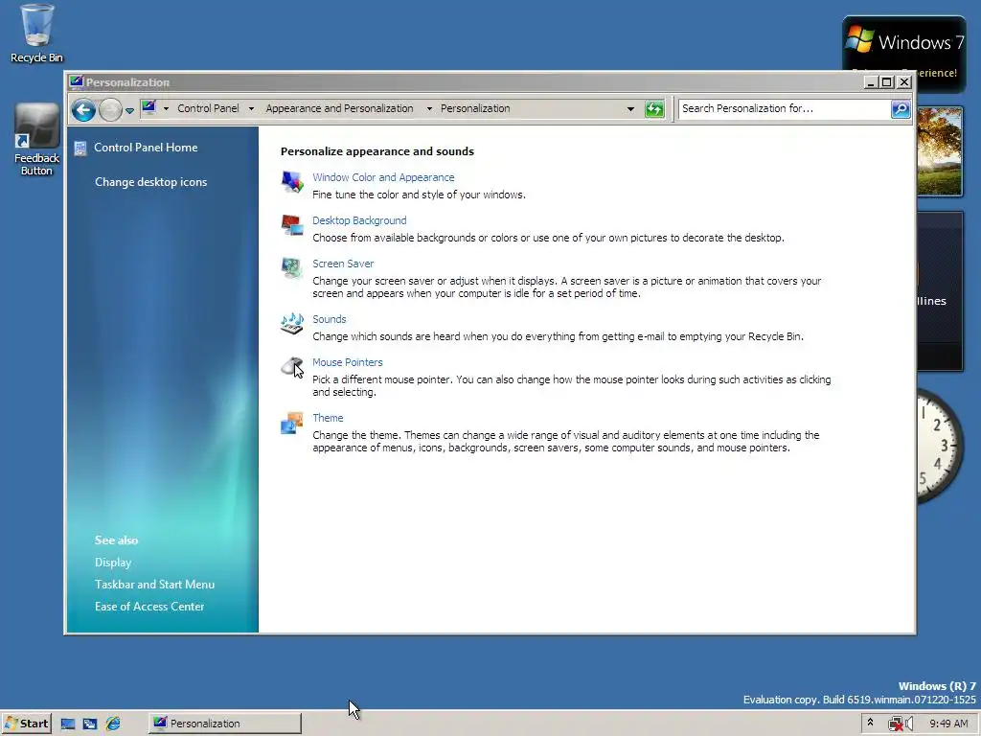The height and width of the screenshot is (736, 981).
Task: Click the Personalization taskbar button
Action: 224,724
